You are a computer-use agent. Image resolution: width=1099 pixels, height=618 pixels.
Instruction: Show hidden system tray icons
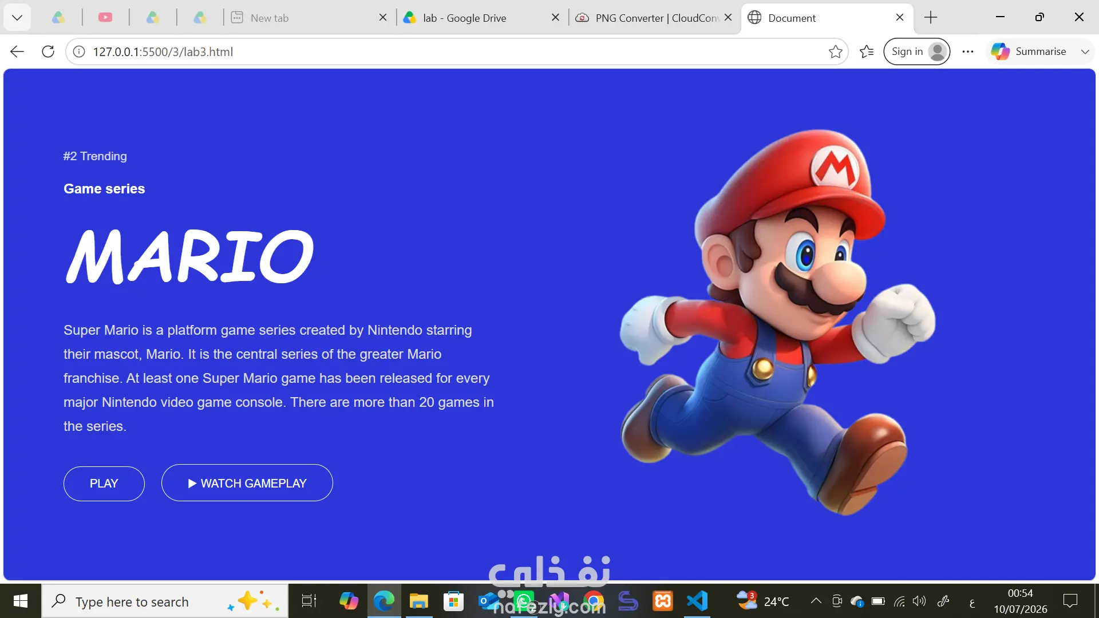pyautogui.click(x=816, y=601)
